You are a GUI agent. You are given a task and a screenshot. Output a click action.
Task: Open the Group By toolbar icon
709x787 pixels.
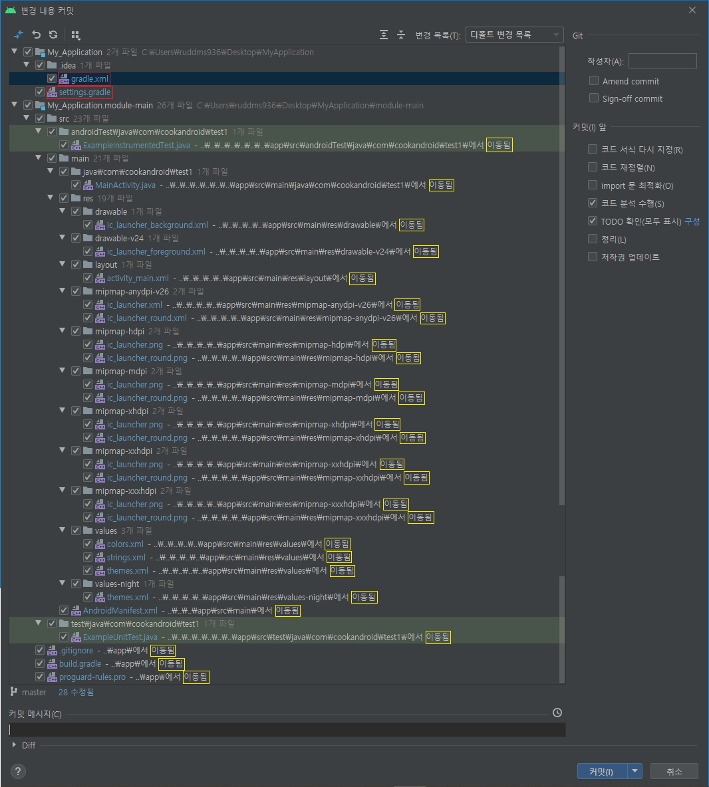click(76, 35)
